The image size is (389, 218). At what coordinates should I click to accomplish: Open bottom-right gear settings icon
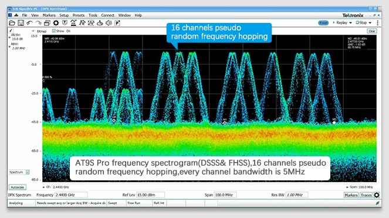[x=377, y=195]
